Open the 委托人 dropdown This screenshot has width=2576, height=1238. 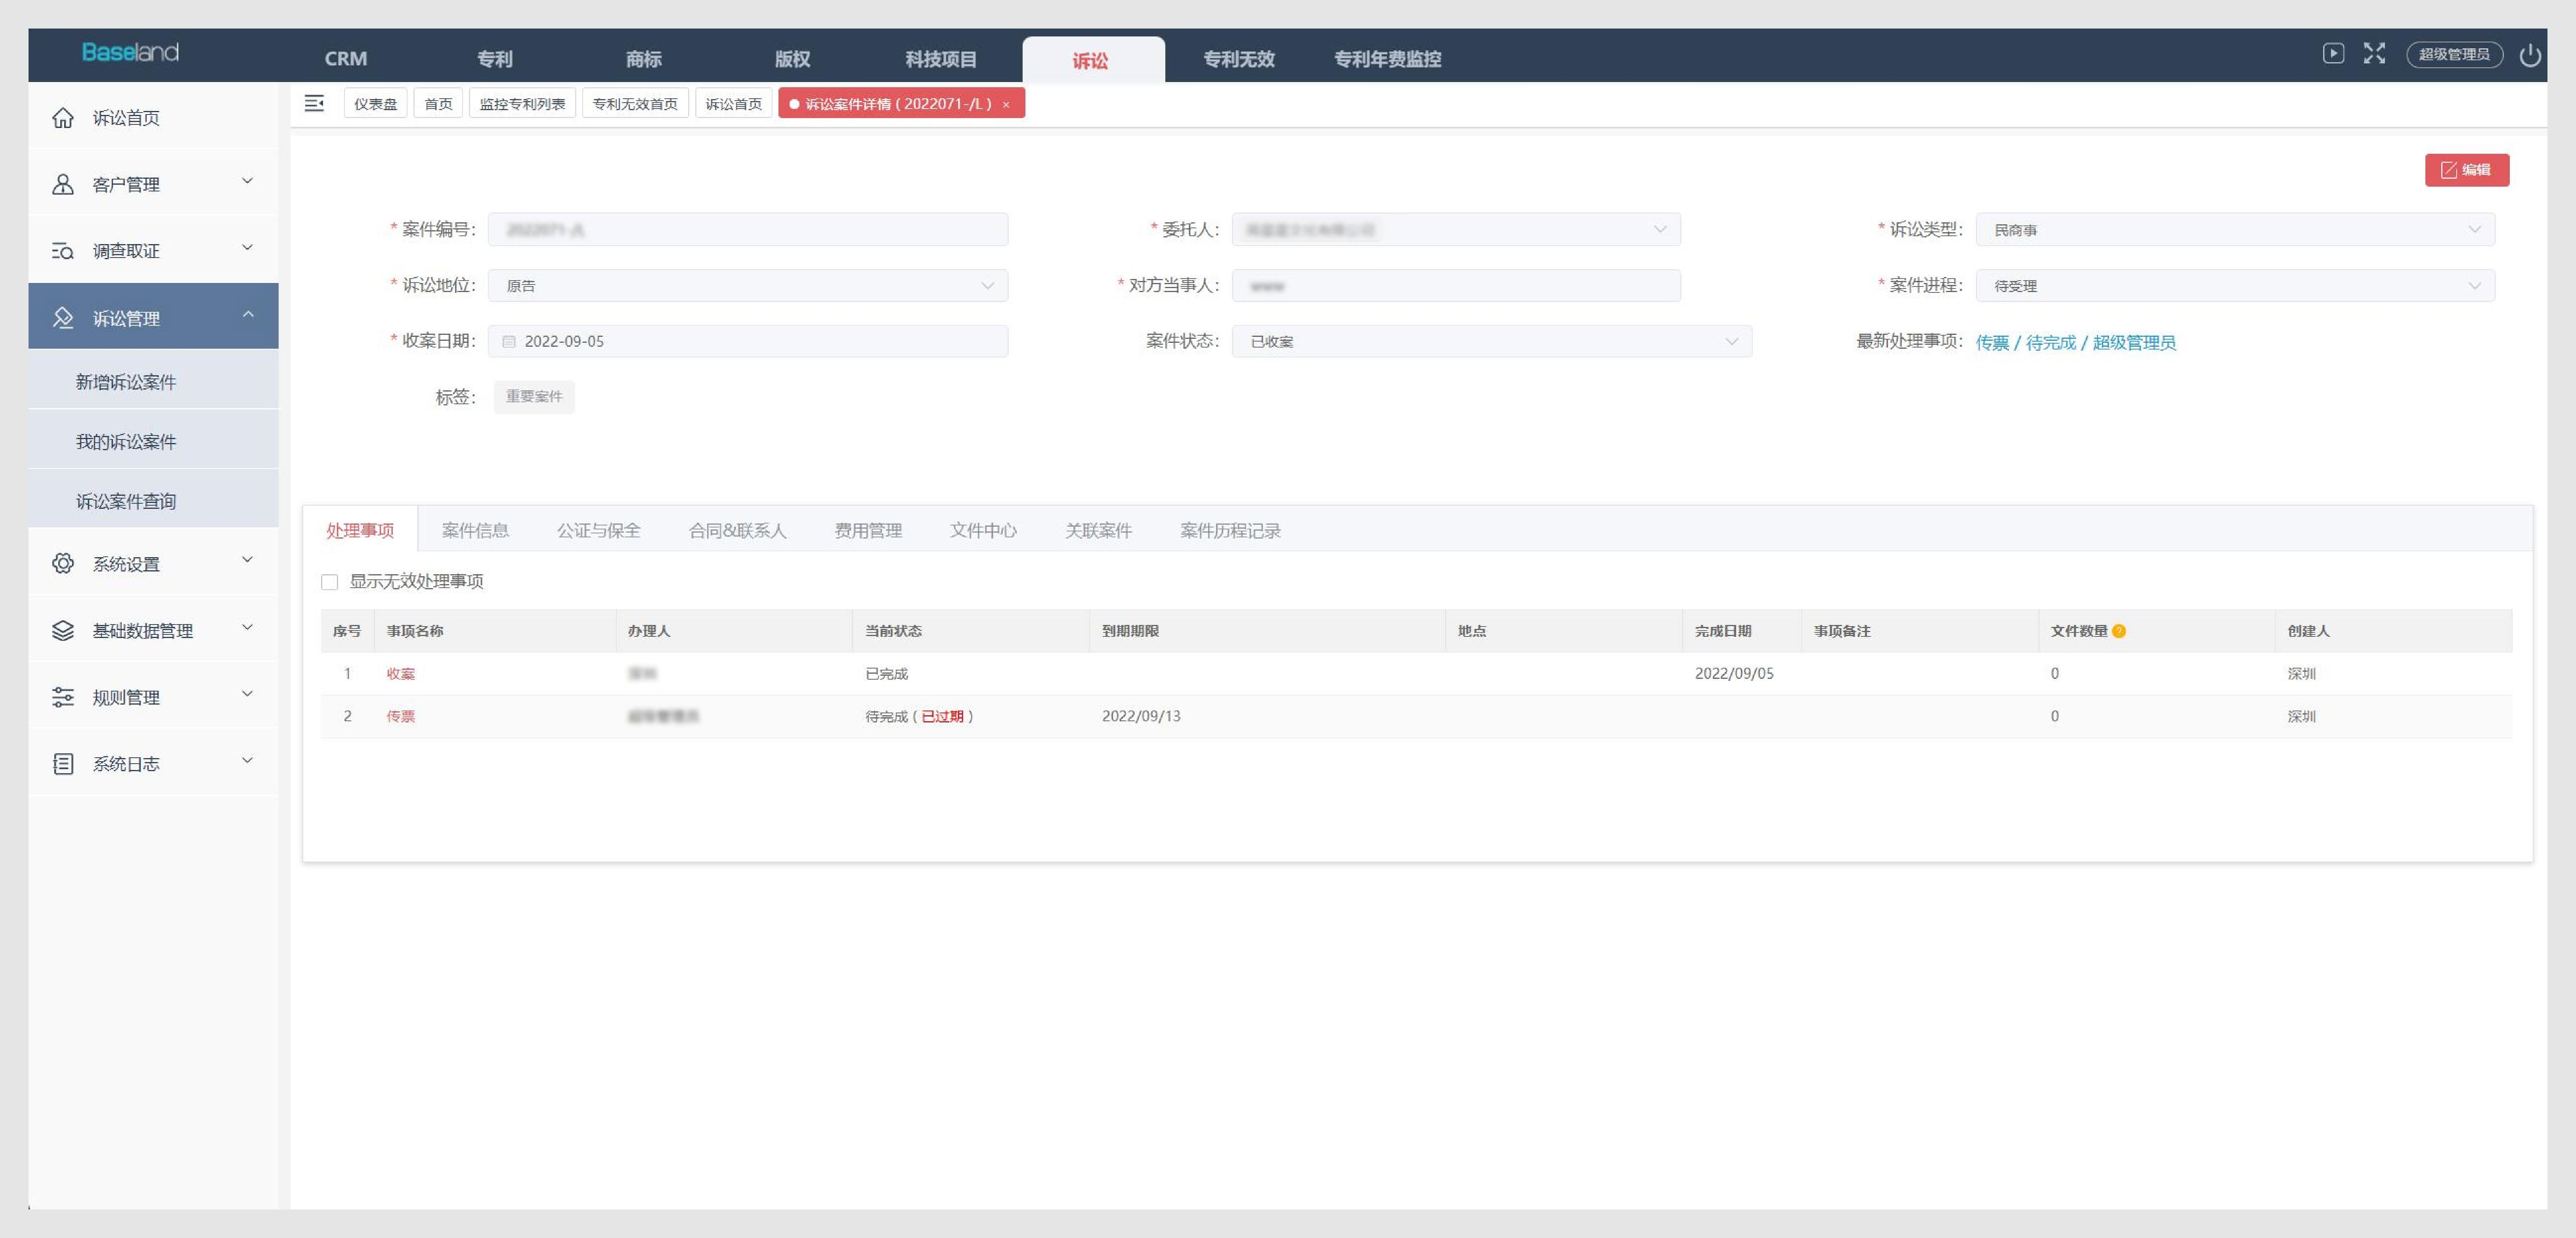[x=1456, y=229]
